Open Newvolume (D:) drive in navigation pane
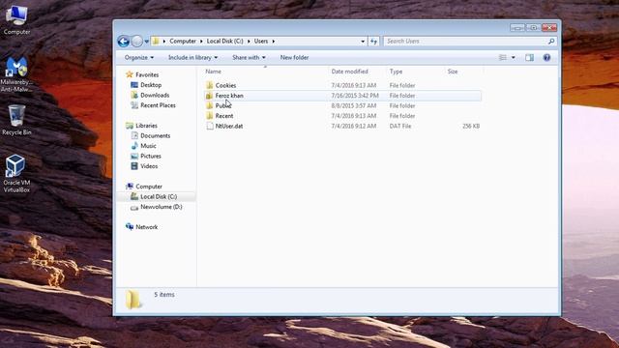The image size is (619, 348). pos(162,207)
